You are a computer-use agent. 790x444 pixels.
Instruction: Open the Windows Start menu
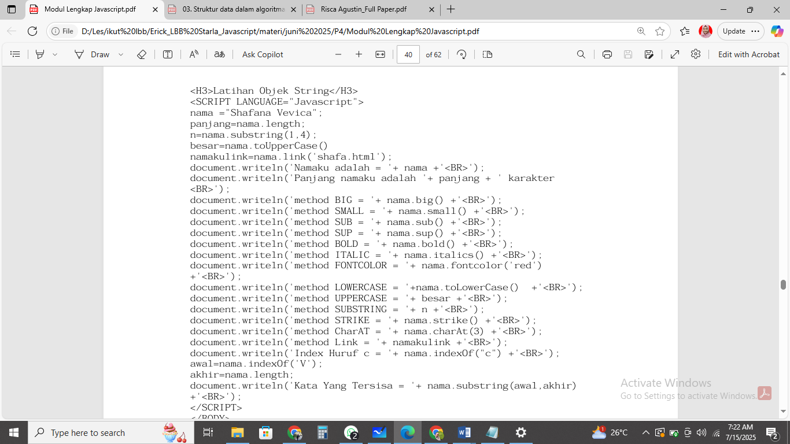coord(13,432)
